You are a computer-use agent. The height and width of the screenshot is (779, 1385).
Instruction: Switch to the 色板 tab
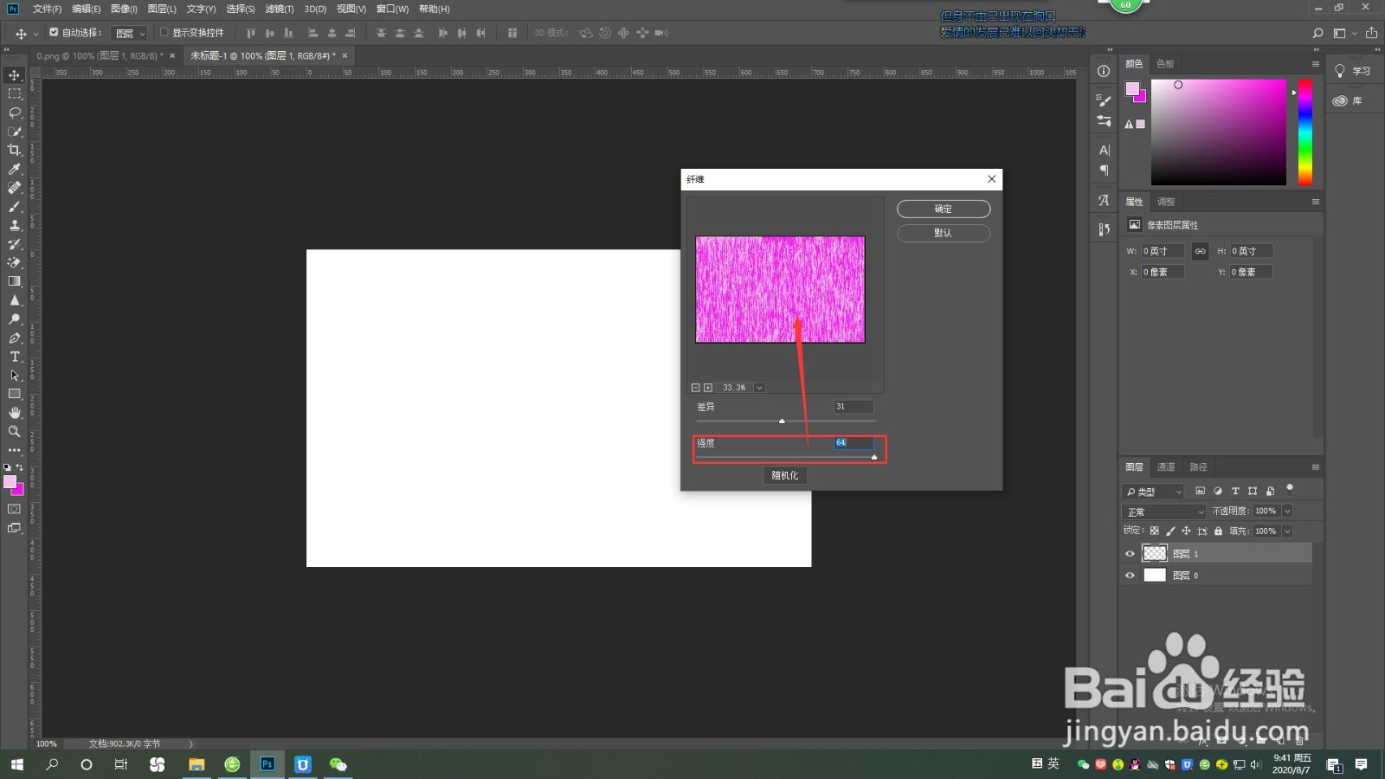pyautogui.click(x=1165, y=64)
